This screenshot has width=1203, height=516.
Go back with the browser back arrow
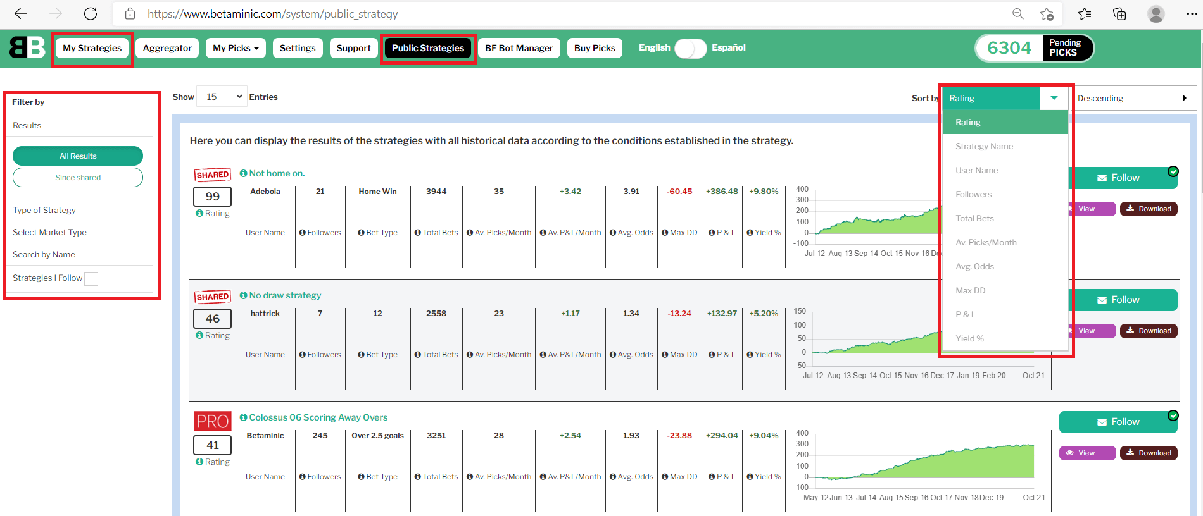21,13
